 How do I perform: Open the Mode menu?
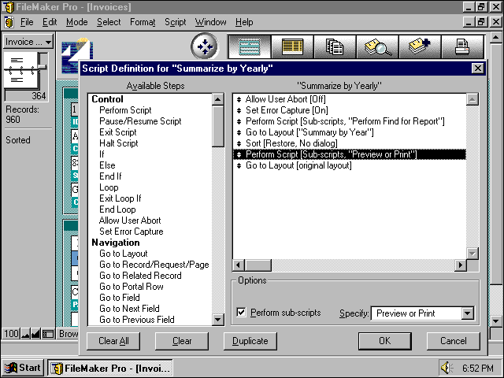point(77,22)
